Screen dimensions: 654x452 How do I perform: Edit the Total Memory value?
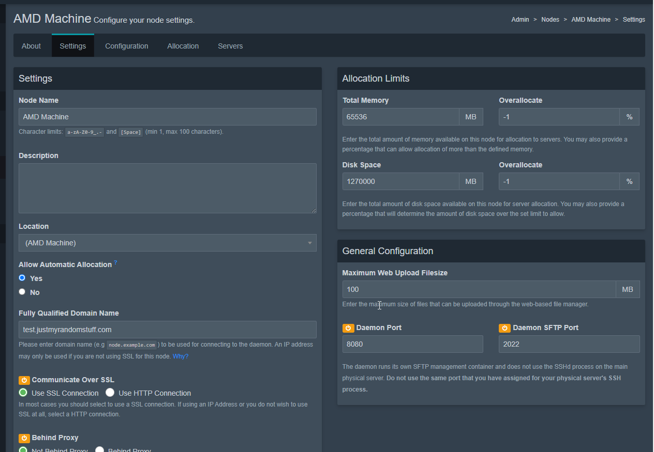pyautogui.click(x=400, y=116)
